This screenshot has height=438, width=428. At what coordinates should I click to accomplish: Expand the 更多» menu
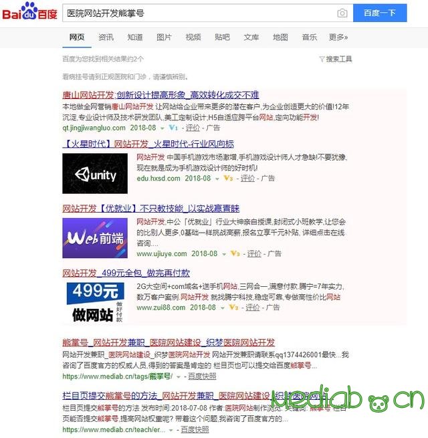point(338,37)
